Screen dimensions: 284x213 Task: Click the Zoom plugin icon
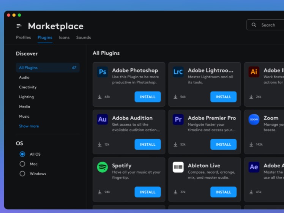click(x=254, y=120)
